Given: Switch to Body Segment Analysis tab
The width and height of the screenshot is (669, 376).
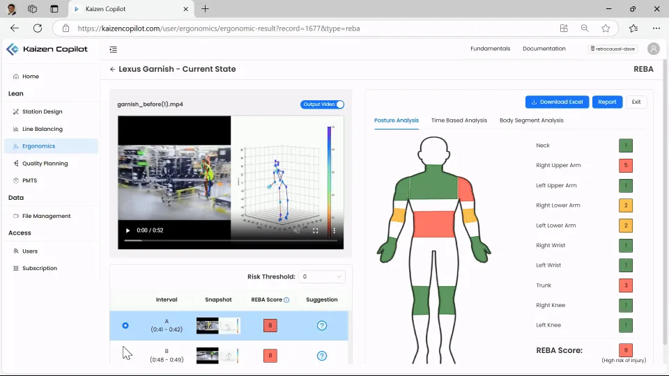Looking at the screenshot, I should (x=531, y=120).
